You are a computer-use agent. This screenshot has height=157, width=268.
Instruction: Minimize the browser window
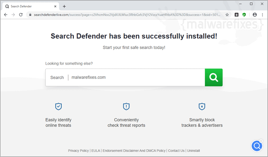pyautogui.click(x=240, y=4)
